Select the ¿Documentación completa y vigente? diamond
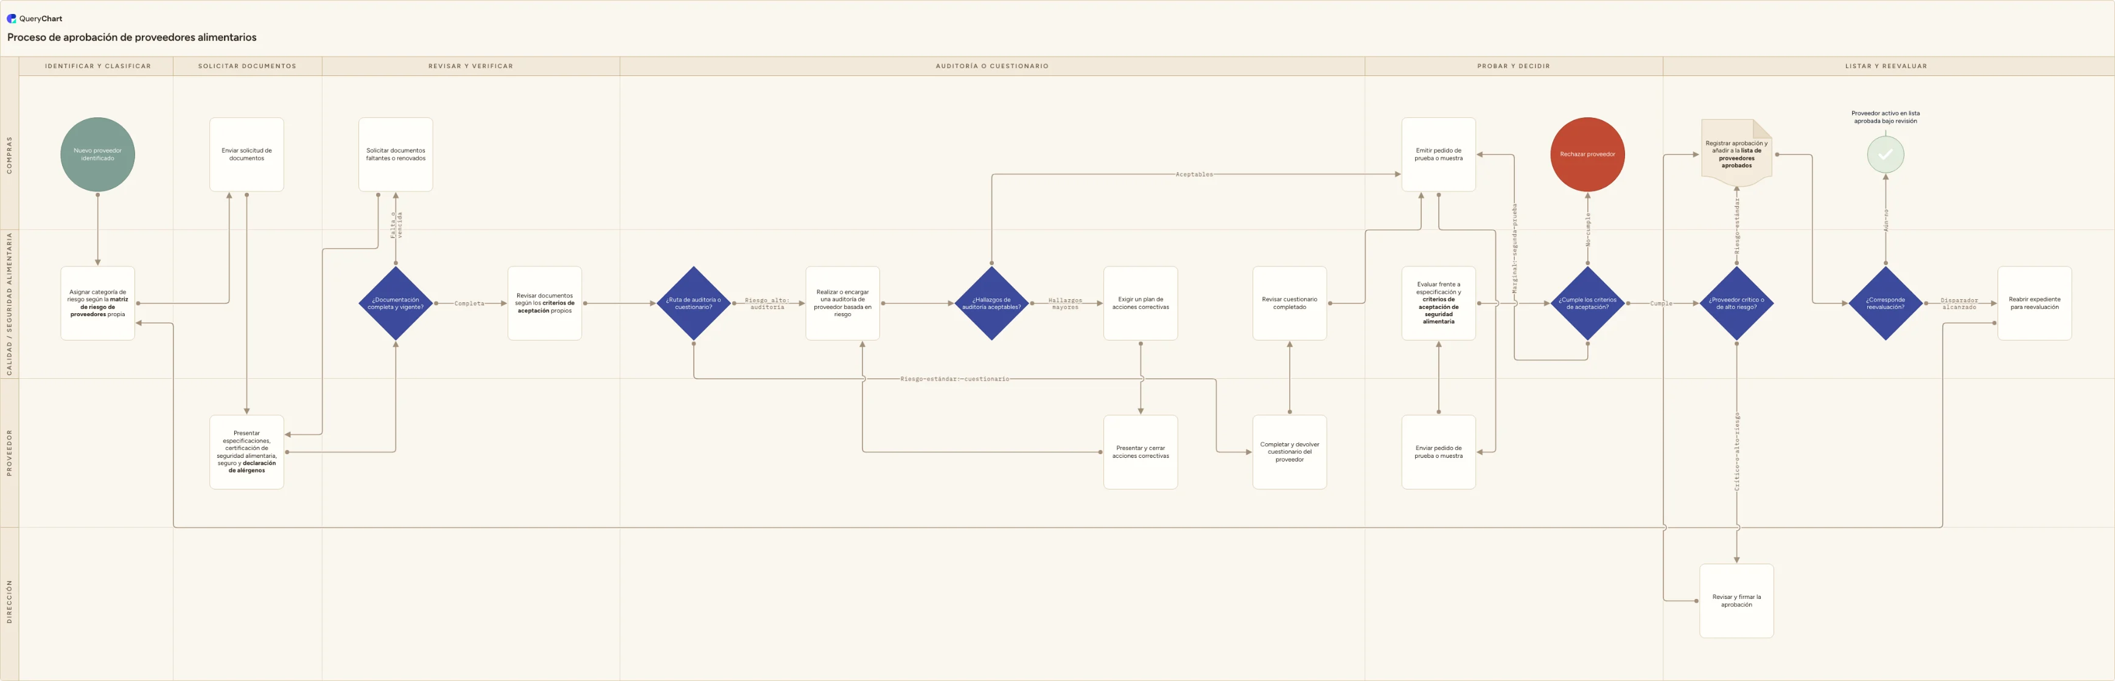2115x681 pixels. (x=396, y=303)
